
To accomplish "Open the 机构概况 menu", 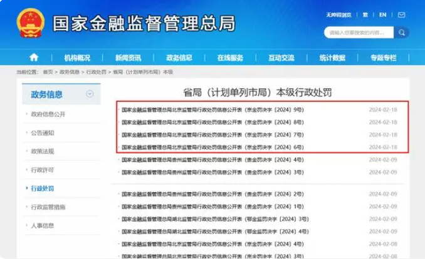I will [77, 58].
